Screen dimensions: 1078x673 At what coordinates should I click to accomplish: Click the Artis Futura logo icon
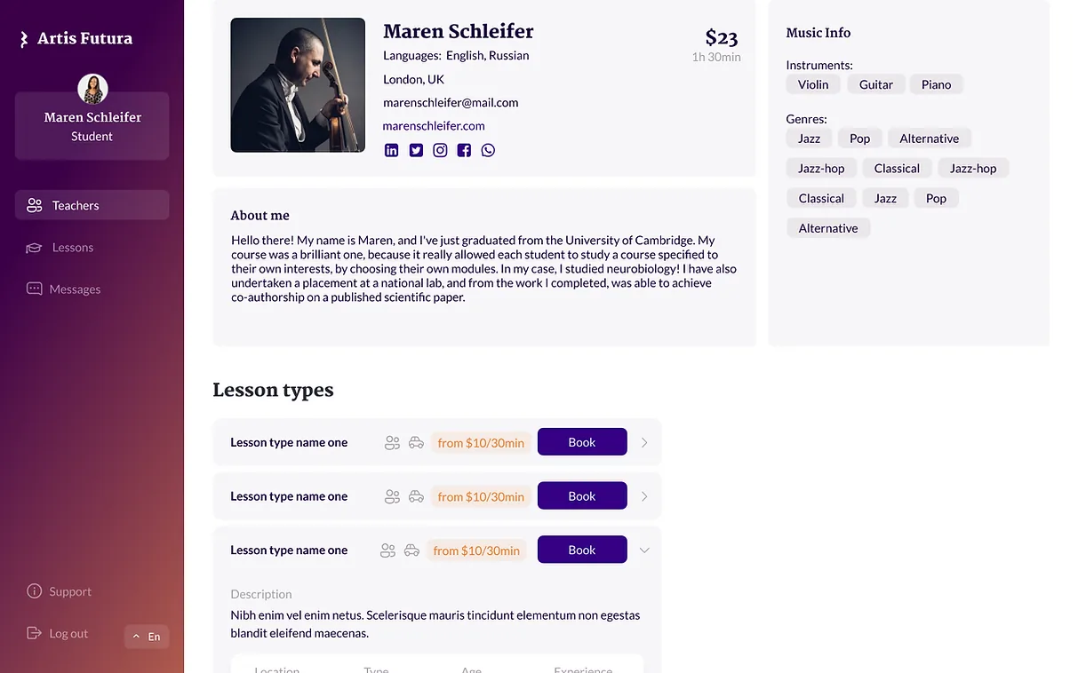[x=24, y=39]
